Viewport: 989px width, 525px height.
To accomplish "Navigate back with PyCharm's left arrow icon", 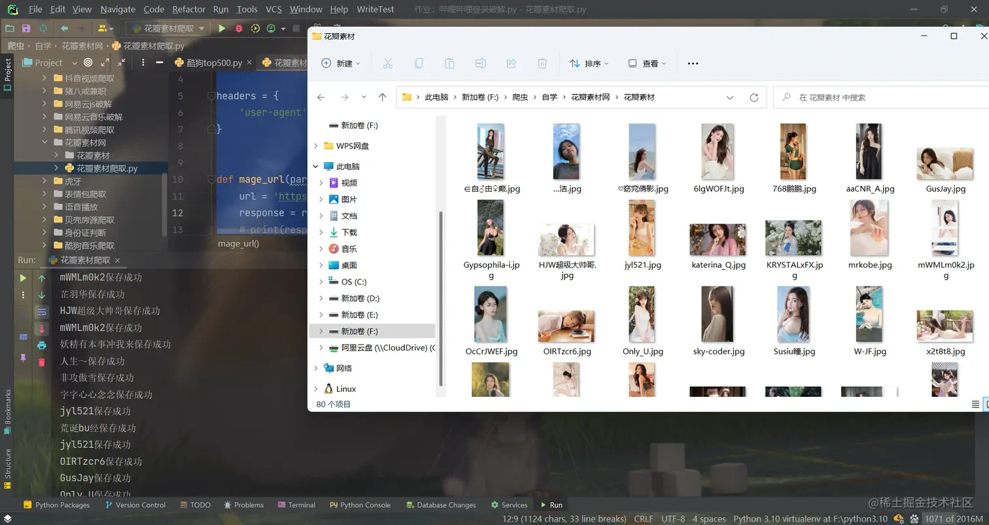I will 64,28.
